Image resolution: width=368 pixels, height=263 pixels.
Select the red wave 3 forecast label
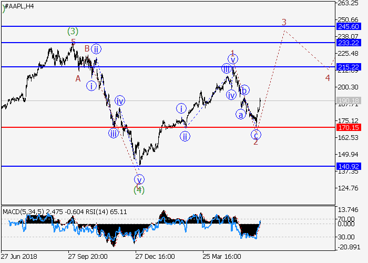click(284, 22)
